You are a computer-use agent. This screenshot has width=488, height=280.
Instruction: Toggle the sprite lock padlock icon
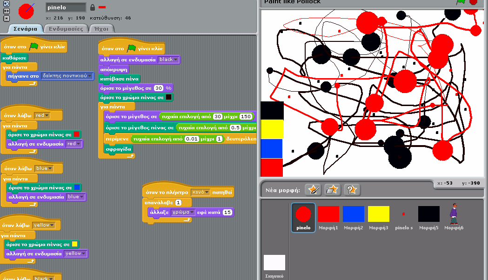(93, 7)
